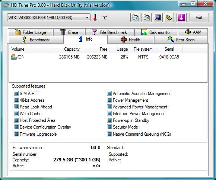
Task: Click the 286165 MB capacity value
Action: pyautogui.click(x=69, y=57)
